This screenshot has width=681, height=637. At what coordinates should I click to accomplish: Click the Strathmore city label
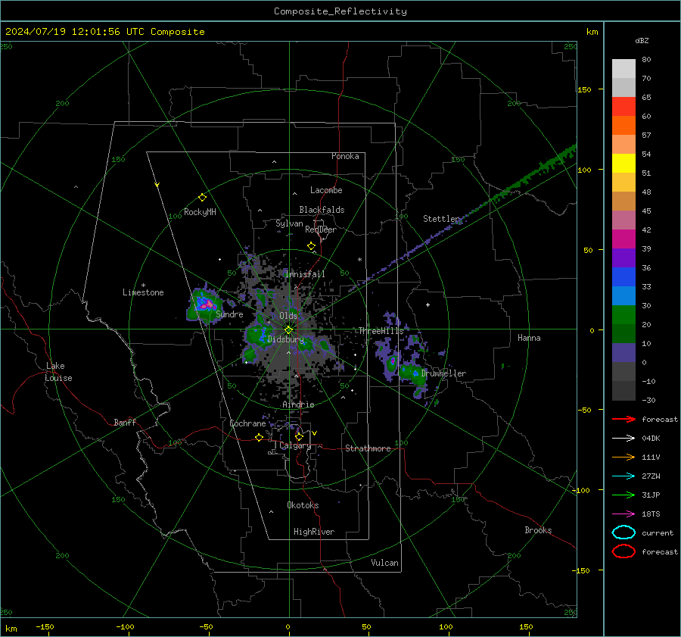click(368, 448)
